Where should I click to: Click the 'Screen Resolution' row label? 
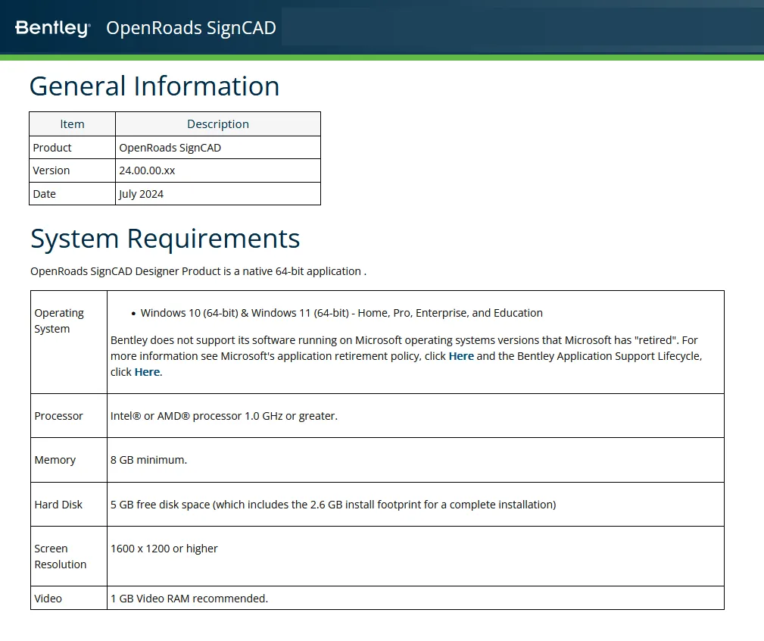pyautogui.click(x=61, y=557)
